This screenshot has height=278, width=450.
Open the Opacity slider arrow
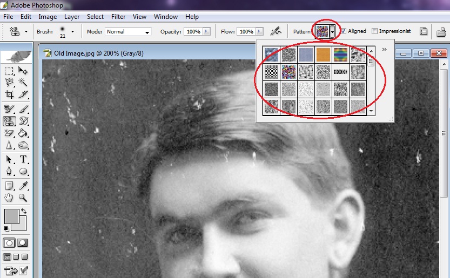[x=206, y=31]
